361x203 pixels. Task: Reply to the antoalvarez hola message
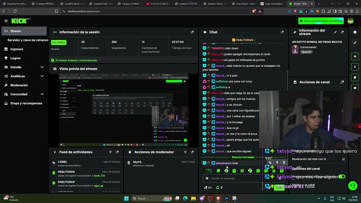click(270, 163)
